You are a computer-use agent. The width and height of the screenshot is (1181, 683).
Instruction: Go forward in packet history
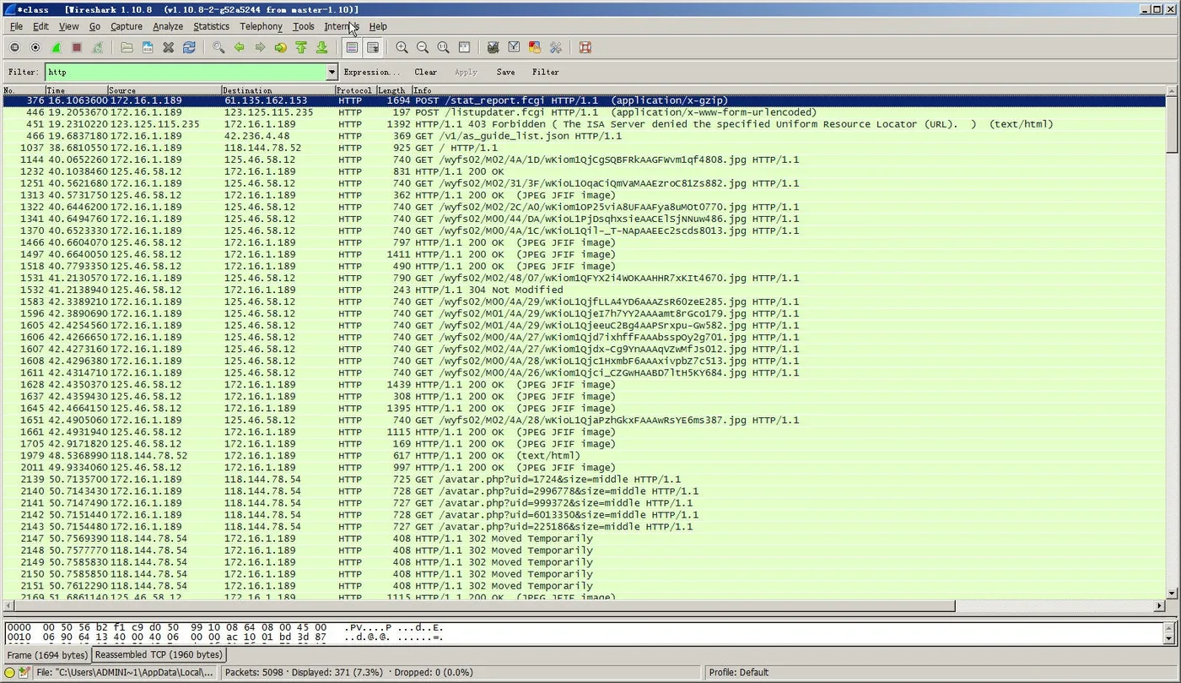pyautogui.click(x=259, y=48)
